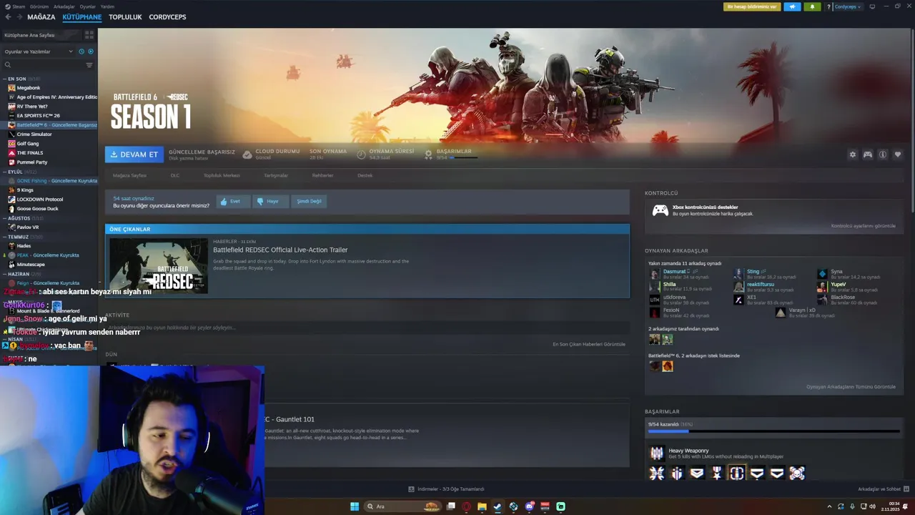
Task: Switch to Big Picture mode icon
Action: pos(872,6)
